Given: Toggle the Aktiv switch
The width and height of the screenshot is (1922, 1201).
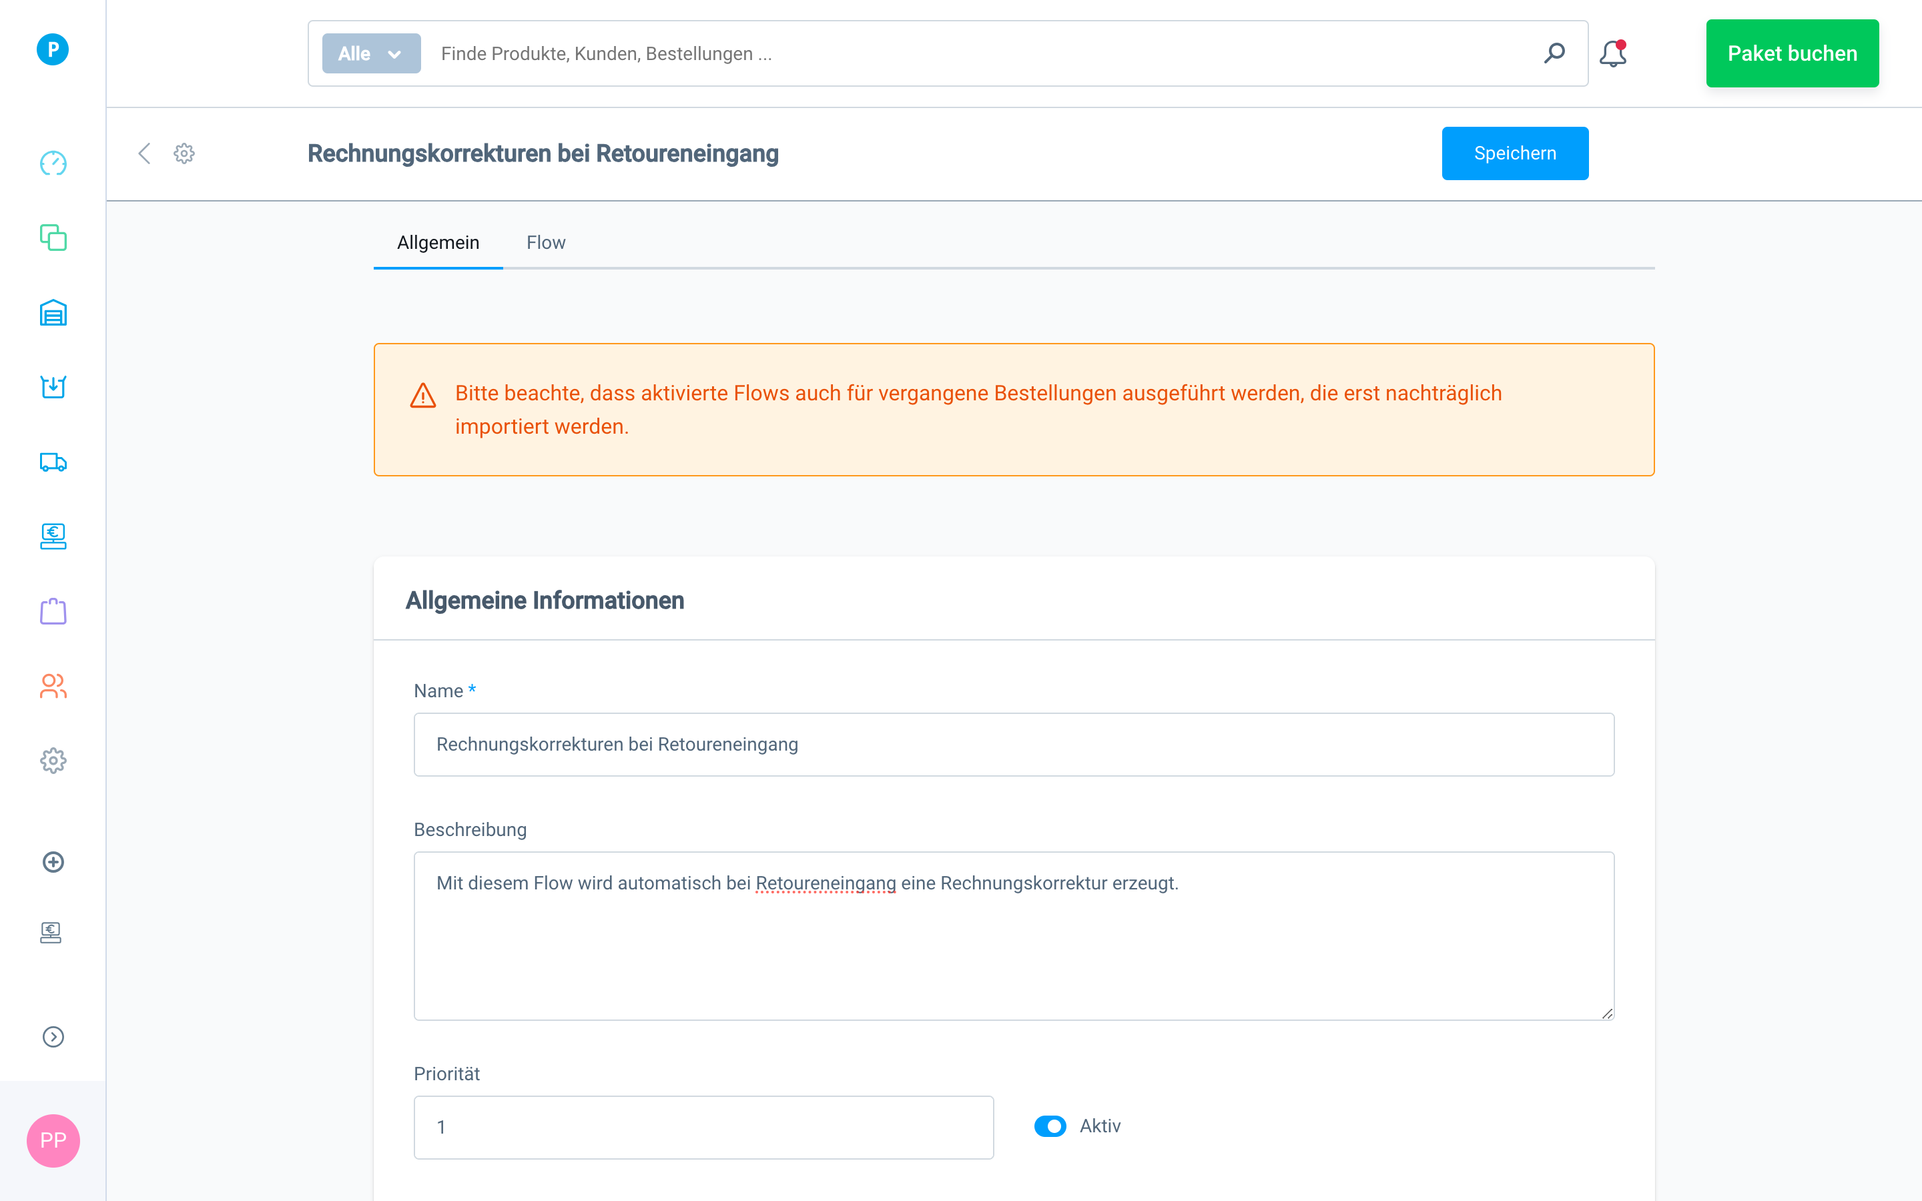Looking at the screenshot, I should 1050,1126.
